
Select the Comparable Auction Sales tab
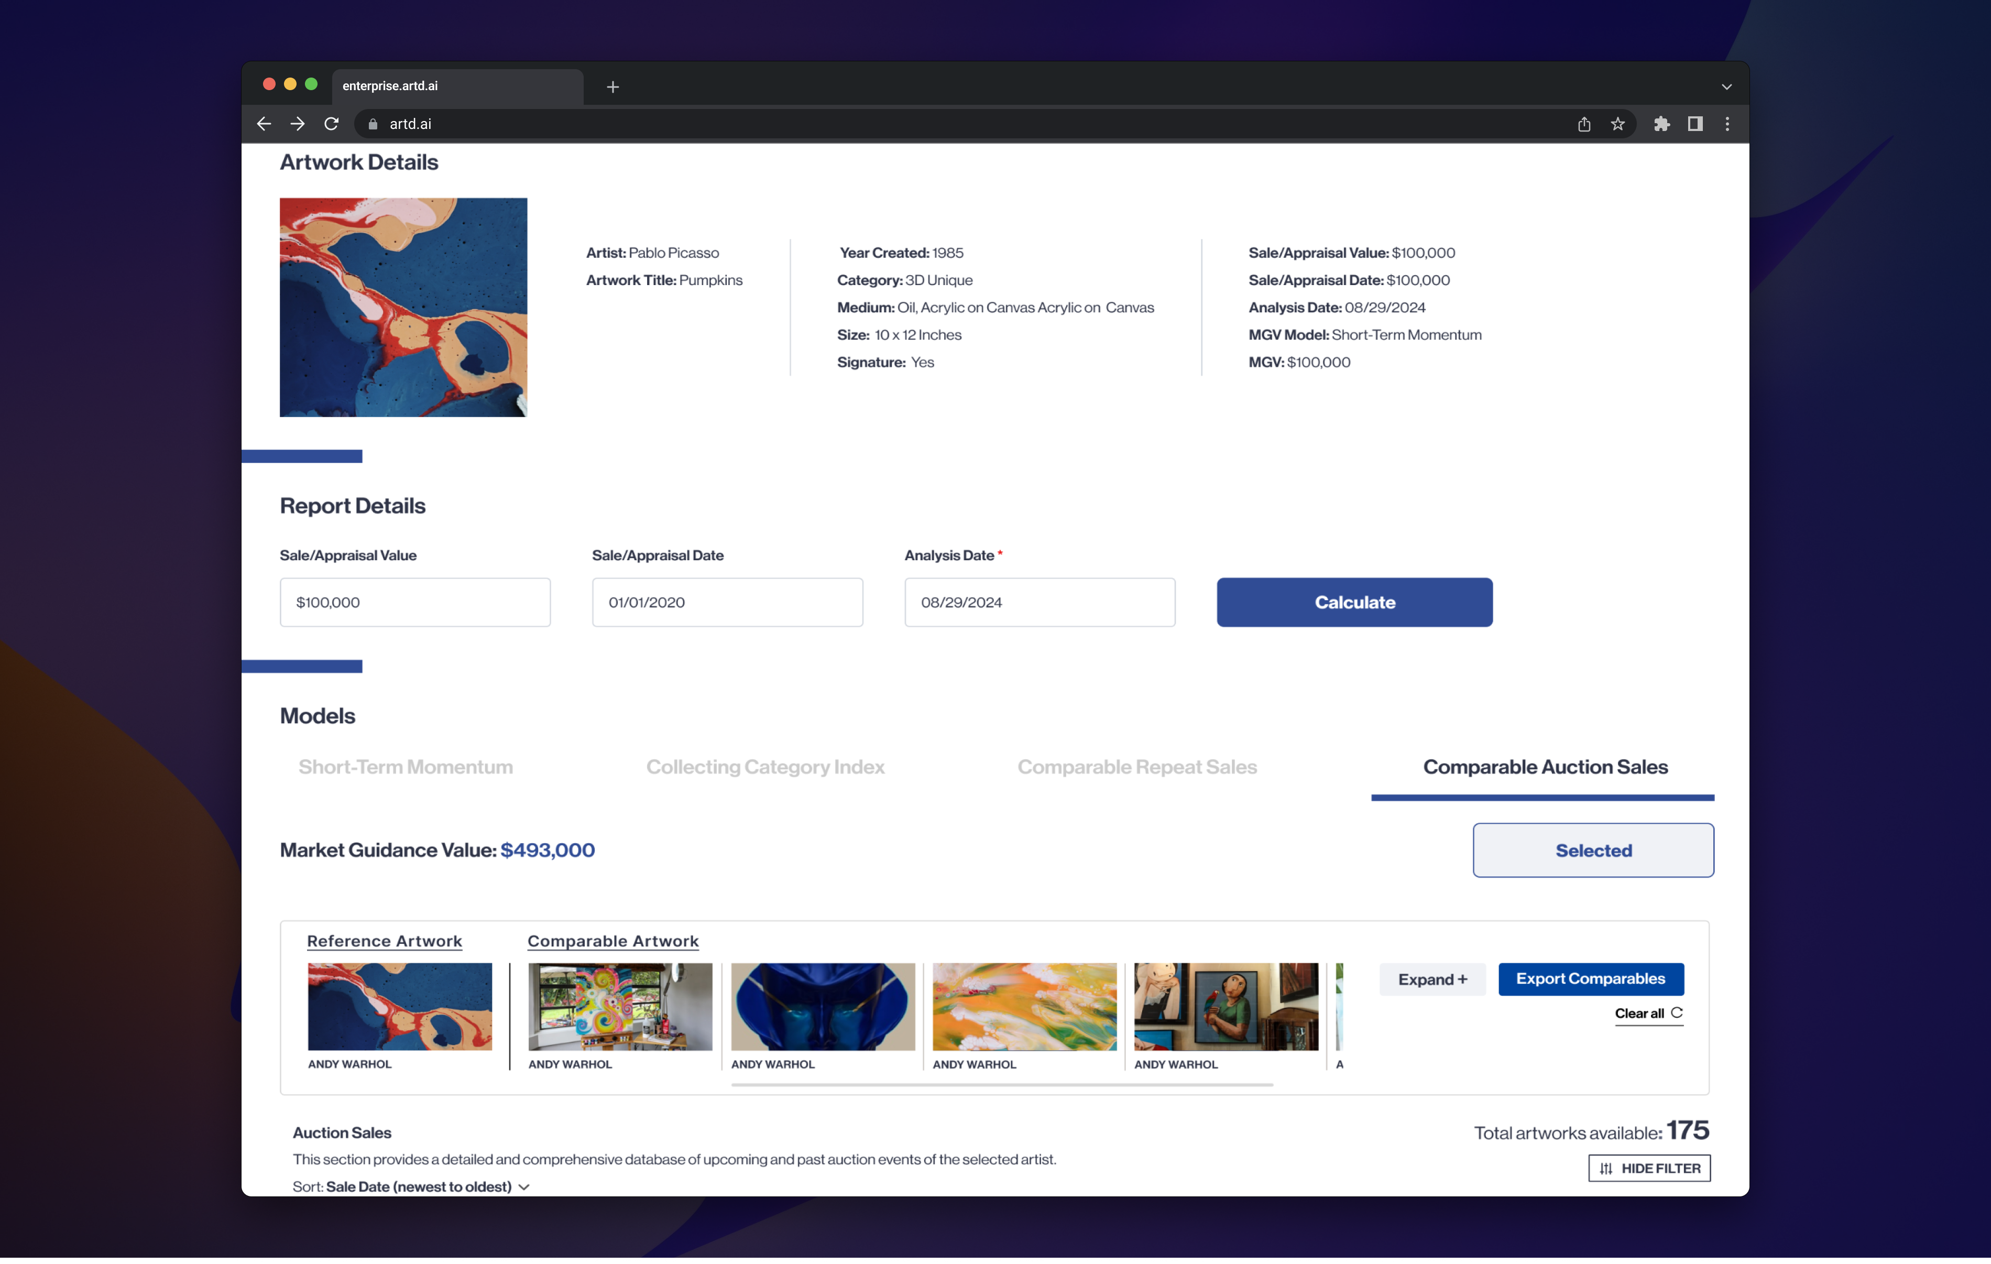(1545, 767)
